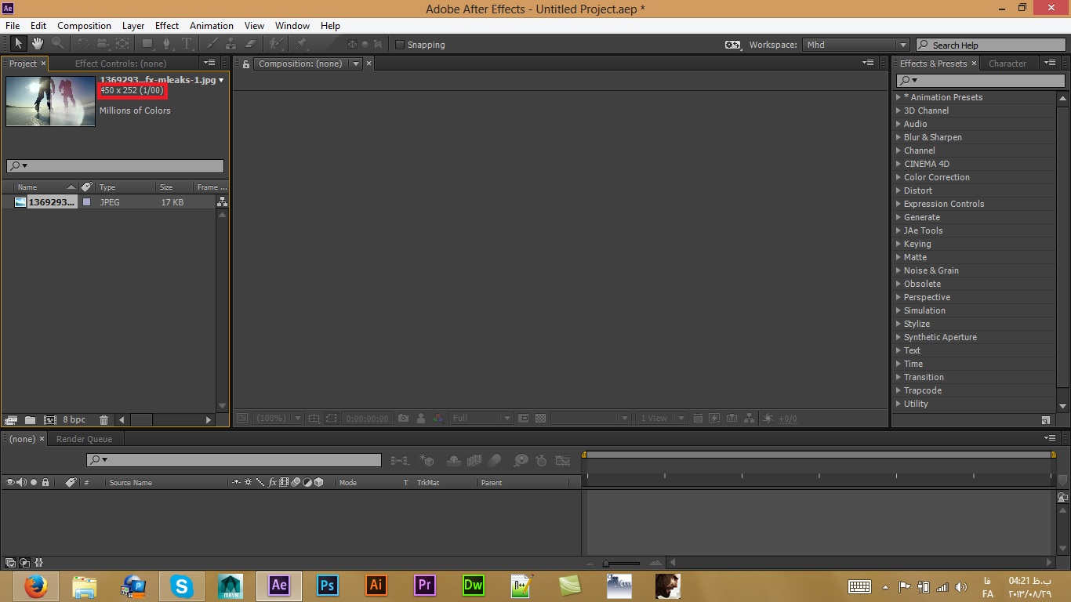Expand the Blur & Sharpen category
Screen dimensions: 1071x602
coord(899,137)
